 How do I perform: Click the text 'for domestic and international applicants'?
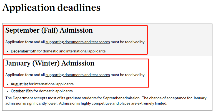(x=71, y=51)
